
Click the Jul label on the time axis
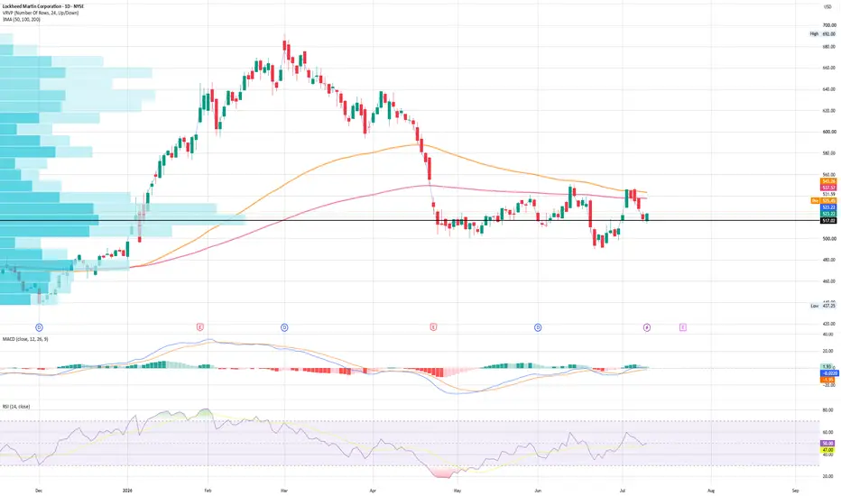point(622,490)
